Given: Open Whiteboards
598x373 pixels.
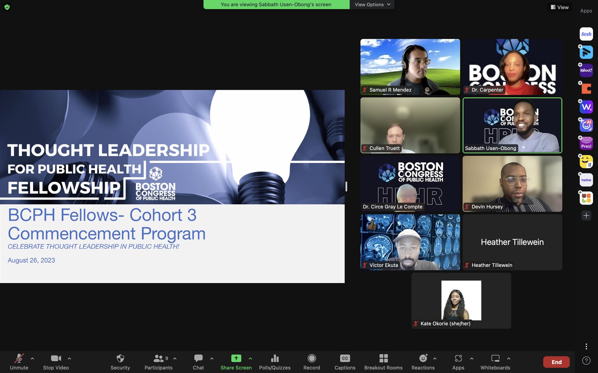Looking at the screenshot, I should coord(495,362).
